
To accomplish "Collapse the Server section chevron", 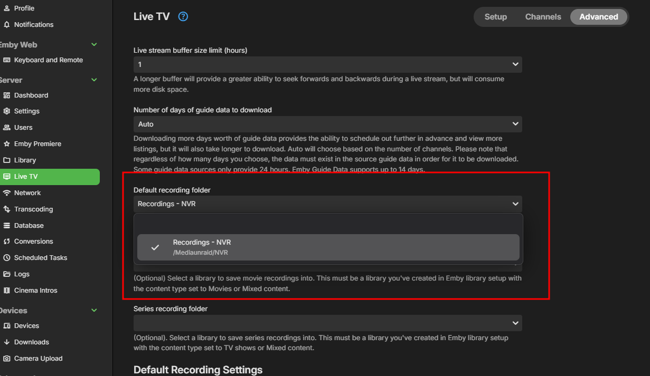I will click(x=95, y=80).
